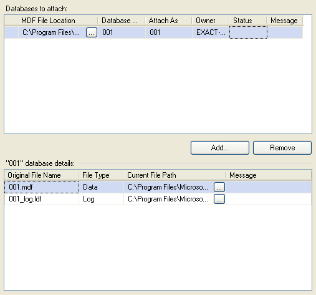Open the Owner cell starting with EXACT

(x=211, y=32)
